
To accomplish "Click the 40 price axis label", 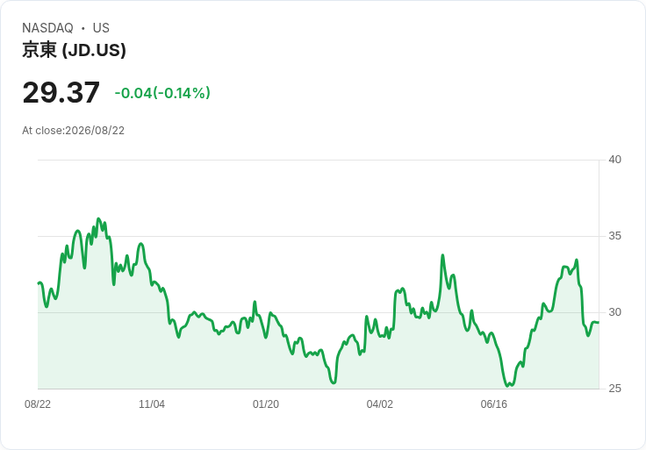I will tap(614, 160).
